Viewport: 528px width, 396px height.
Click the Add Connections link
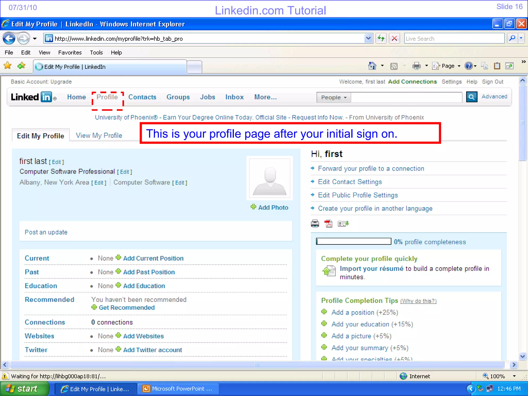412,82
